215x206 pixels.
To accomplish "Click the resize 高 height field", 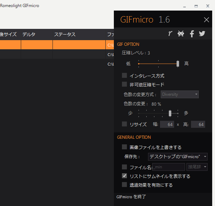I will [198, 124].
